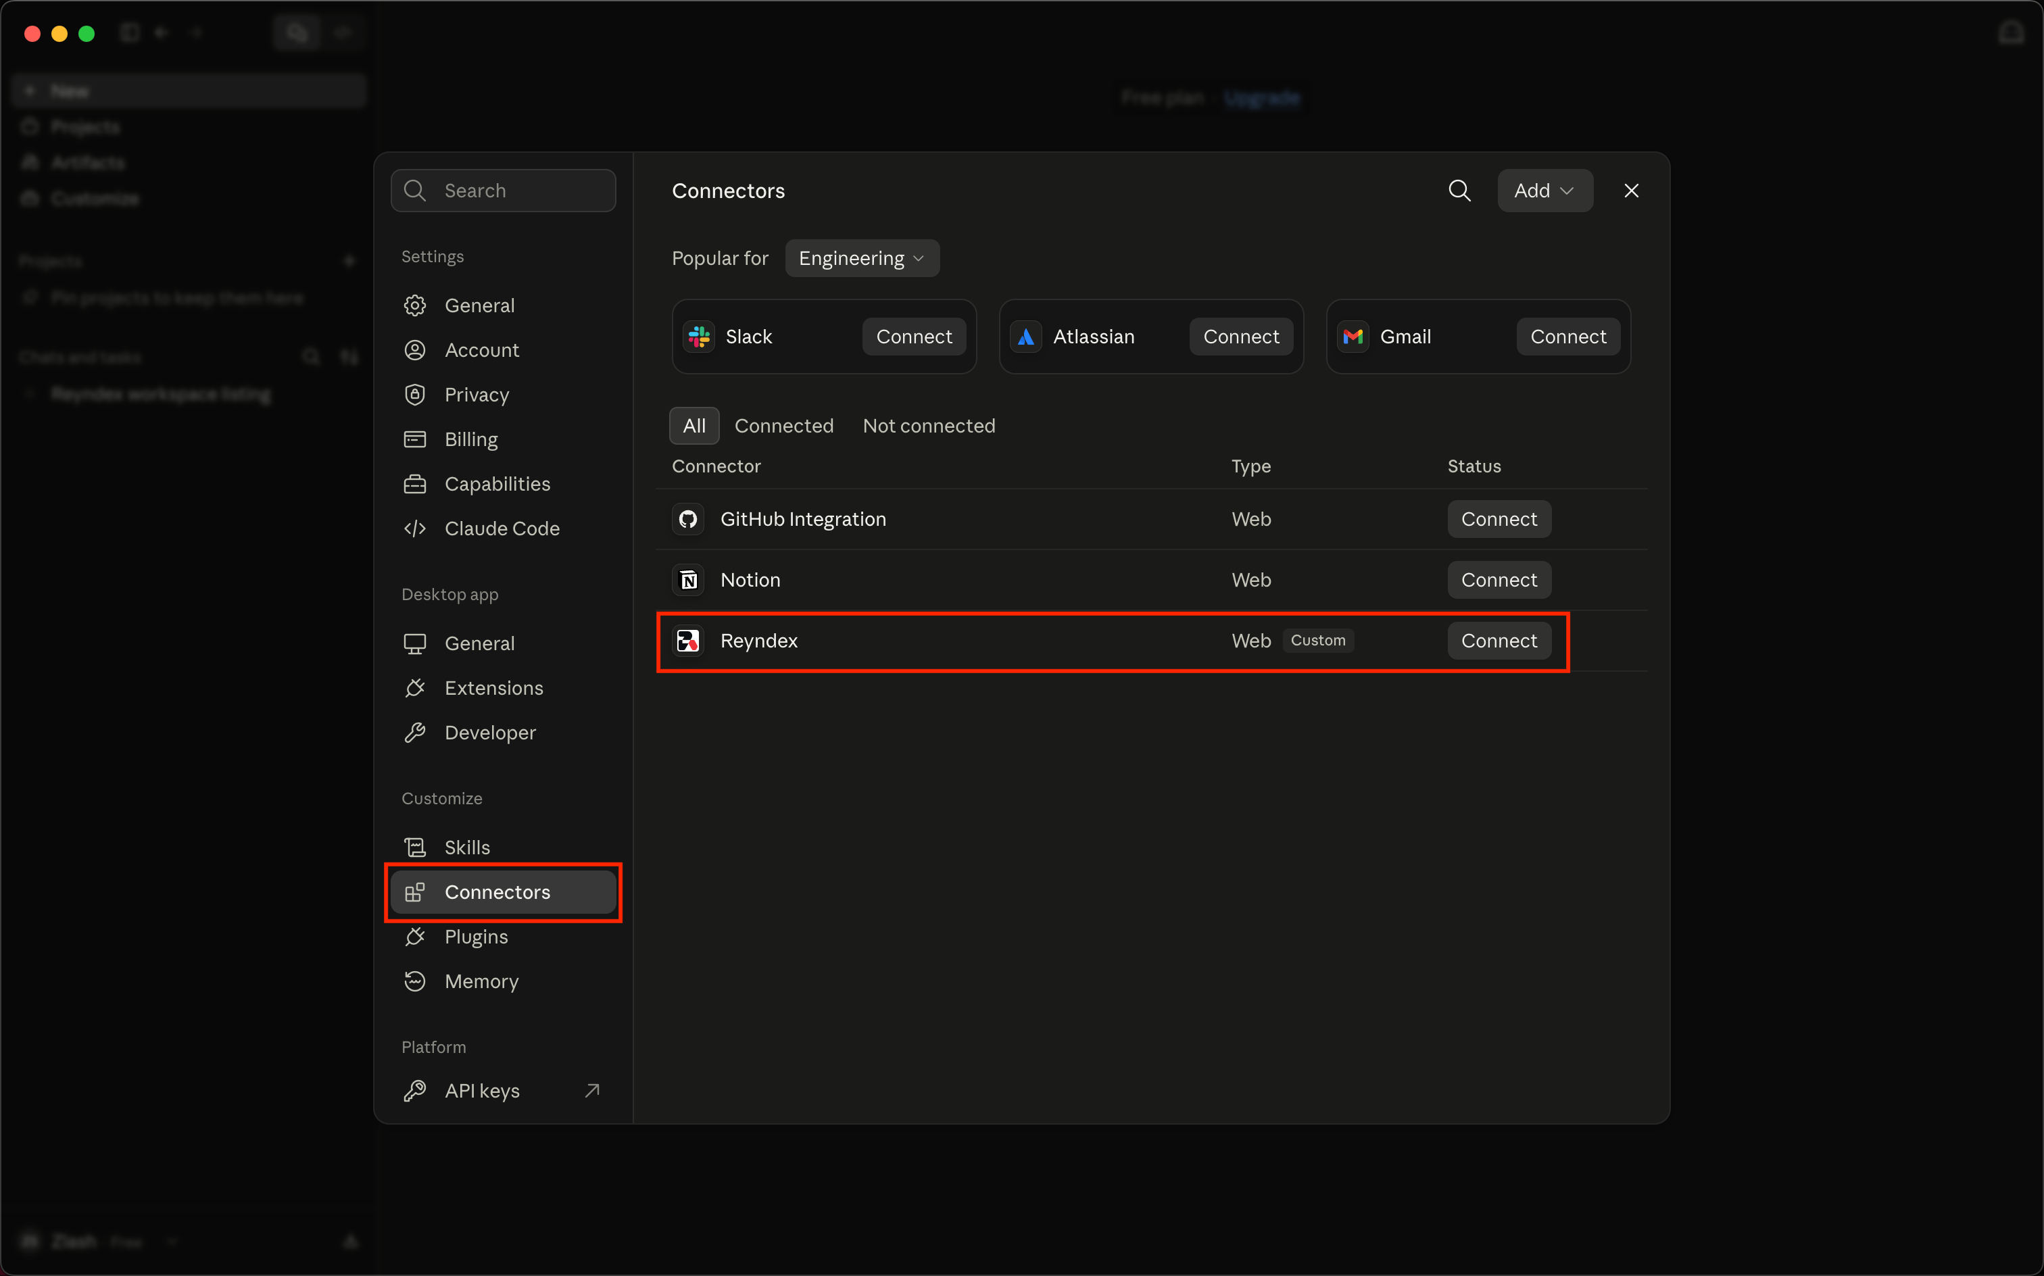Click the briefcase icon beside Capabilities
This screenshot has height=1276, width=2044.
[414, 485]
